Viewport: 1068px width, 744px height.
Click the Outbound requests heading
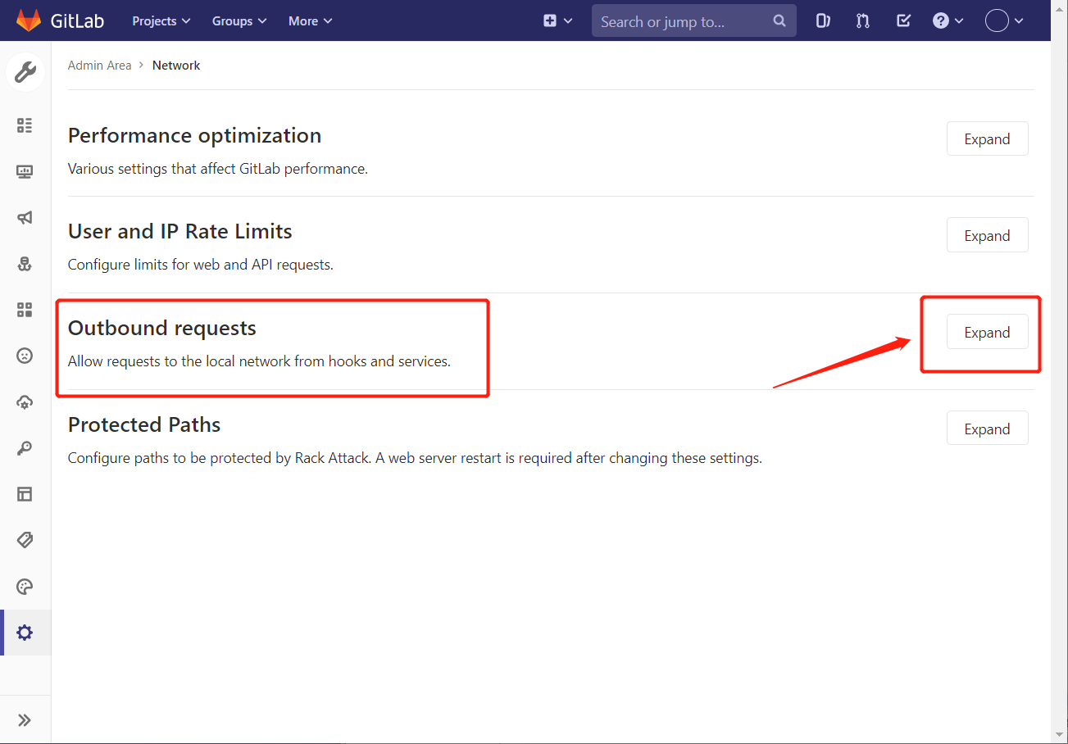point(162,329)
